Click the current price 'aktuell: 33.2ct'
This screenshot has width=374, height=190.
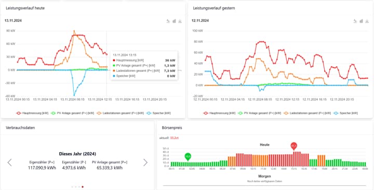point(169,138)
